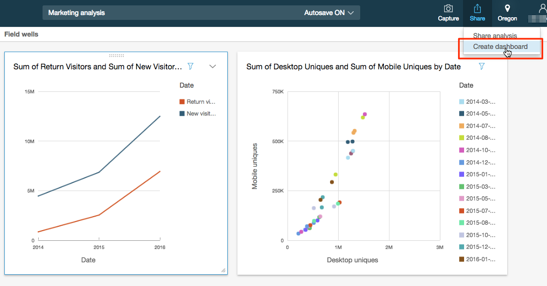The image size is (547, 286).
Task: Open the Autosave ON dropdown
Action: [329, 12]
